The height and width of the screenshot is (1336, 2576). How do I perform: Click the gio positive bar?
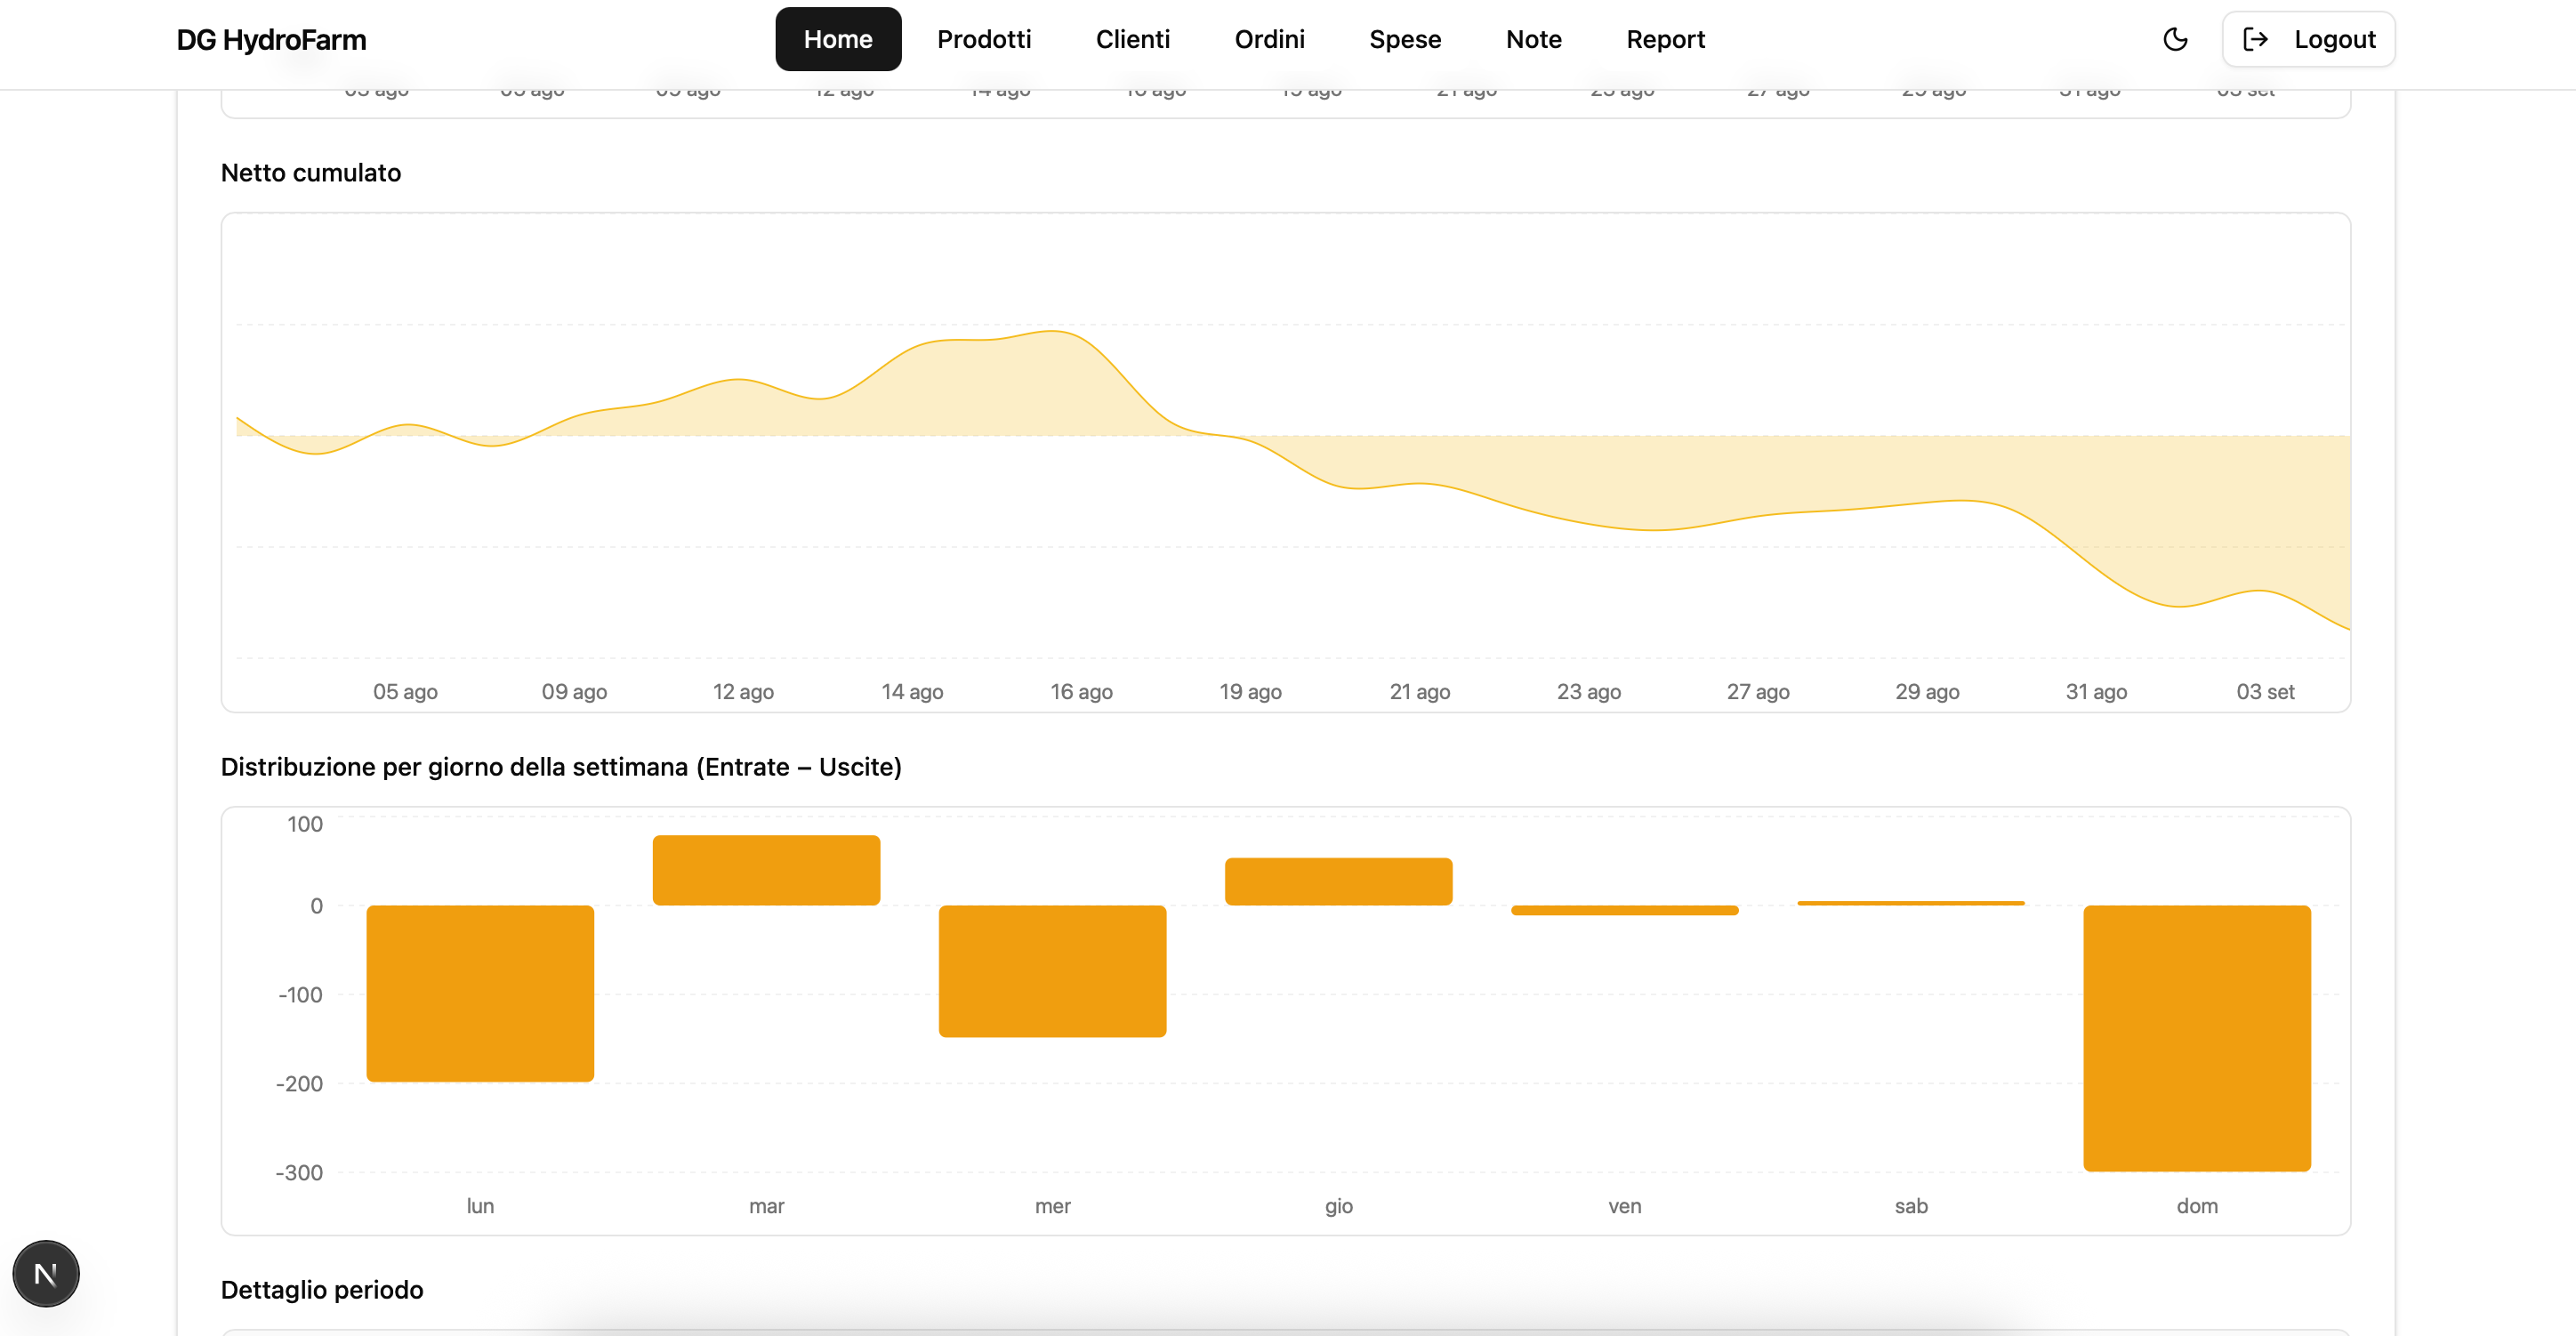pyautogui.click(x=1338, y=881)
